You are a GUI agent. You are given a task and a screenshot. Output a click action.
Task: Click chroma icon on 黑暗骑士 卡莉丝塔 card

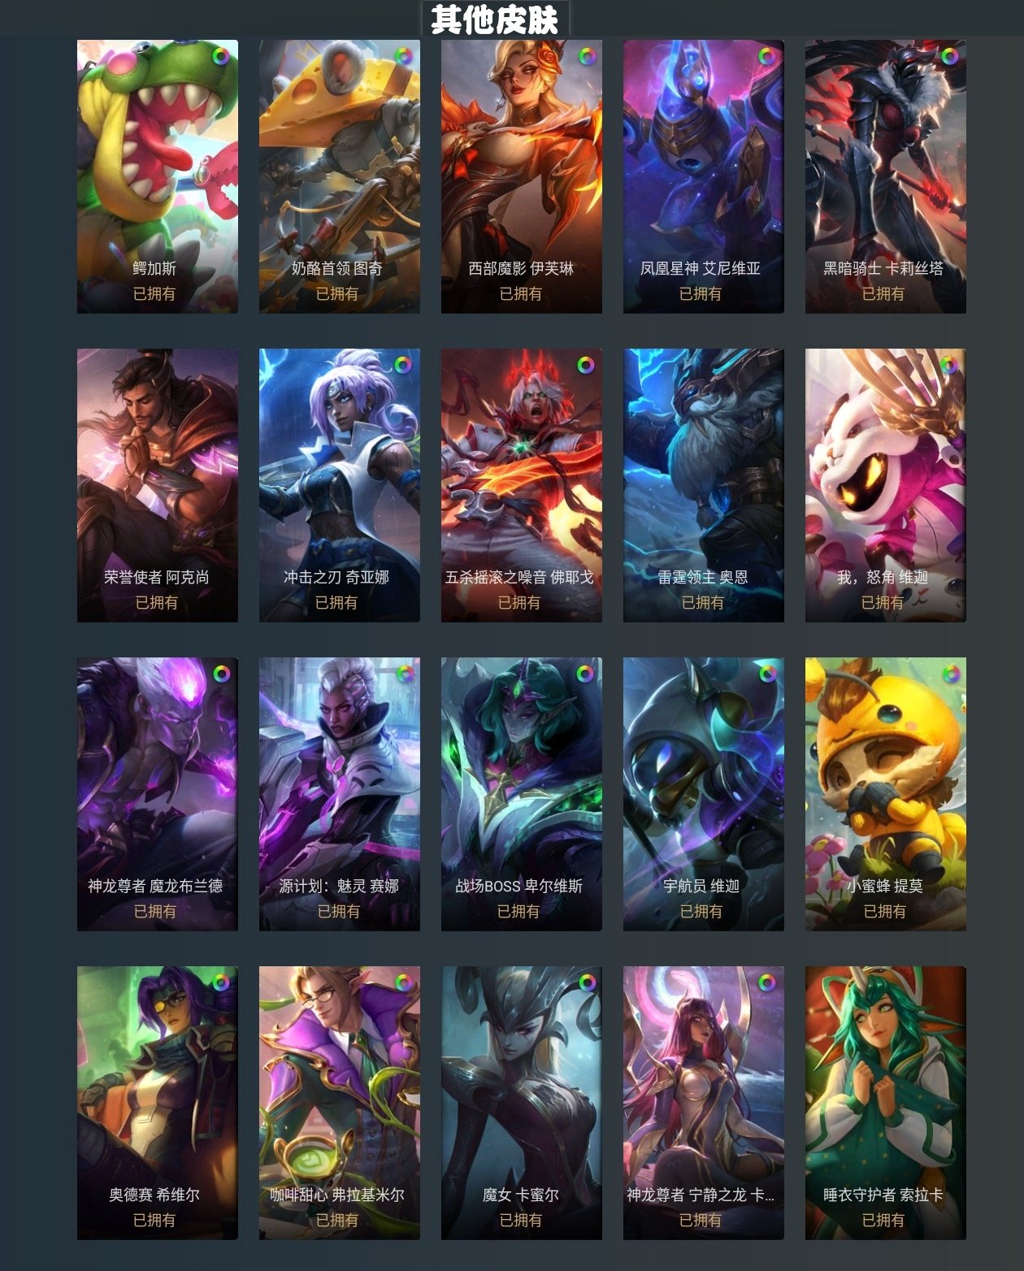tap(949, 56)
